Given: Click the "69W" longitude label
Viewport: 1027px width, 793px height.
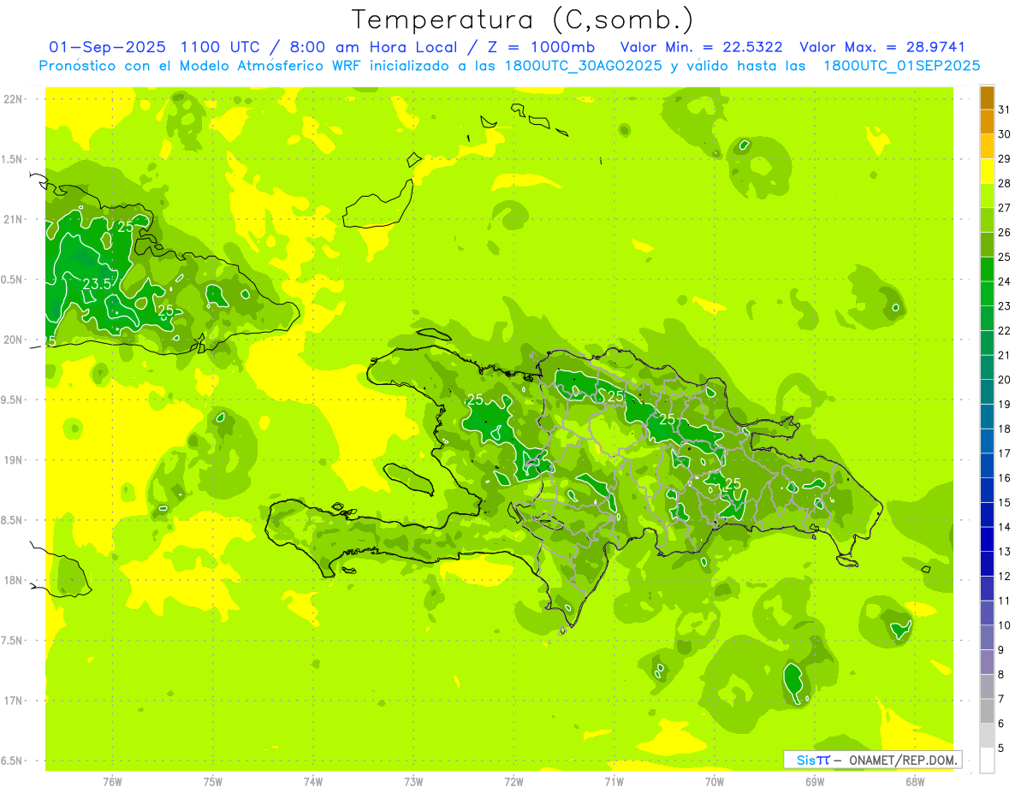Looking at the screenshot, I should point(814,782).
